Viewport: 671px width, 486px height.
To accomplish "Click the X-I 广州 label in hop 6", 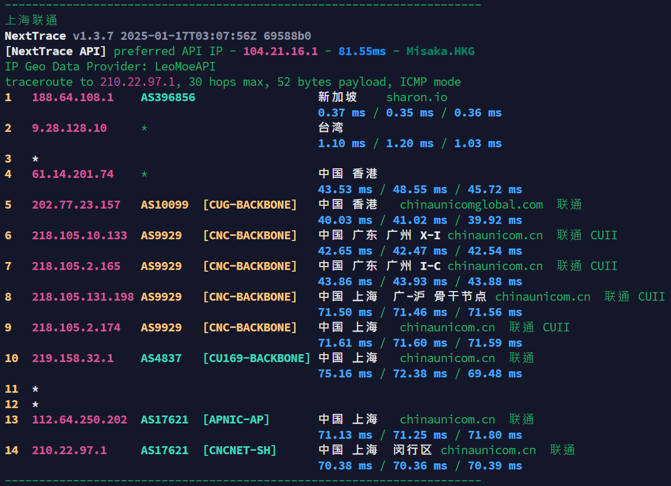I will 413,235.
